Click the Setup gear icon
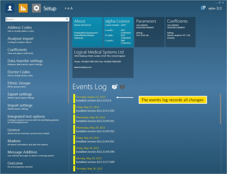The height and width of the screenshot is (174, 227). click(x=36, y=8)
